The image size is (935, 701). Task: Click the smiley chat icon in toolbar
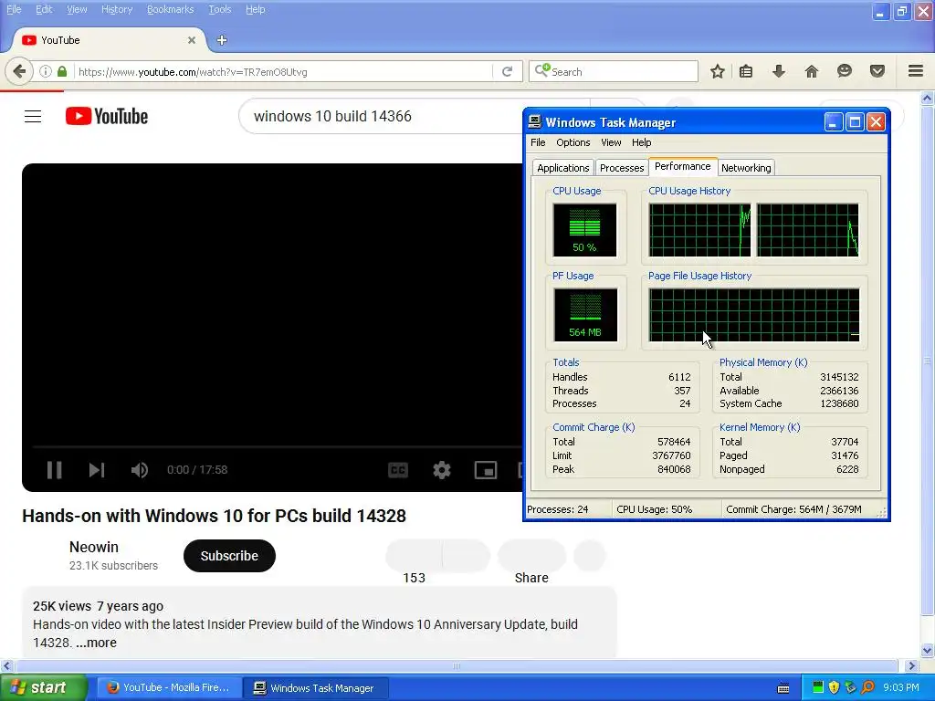pos(845,71)
